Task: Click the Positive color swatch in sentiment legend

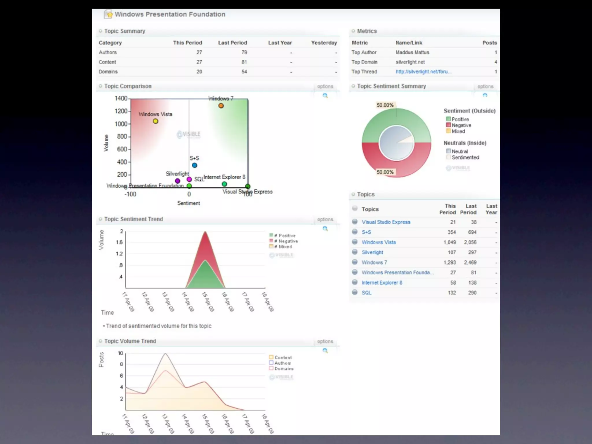Action: 448,119
